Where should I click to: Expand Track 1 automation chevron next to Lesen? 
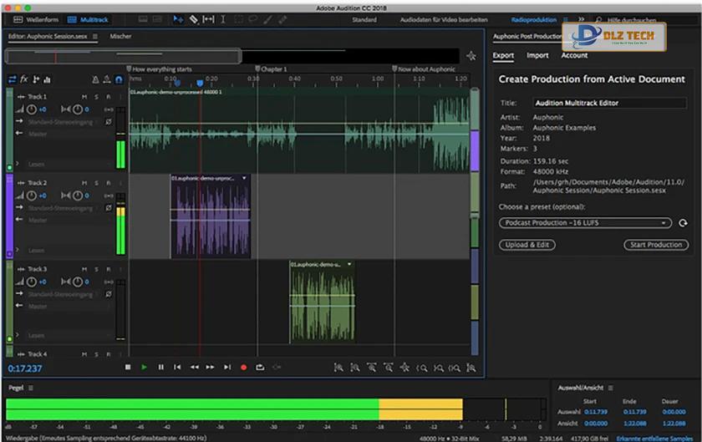tap(18, 164)
